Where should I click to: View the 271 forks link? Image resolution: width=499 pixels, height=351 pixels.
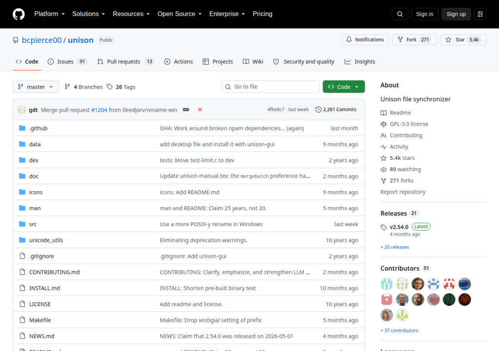397,180
